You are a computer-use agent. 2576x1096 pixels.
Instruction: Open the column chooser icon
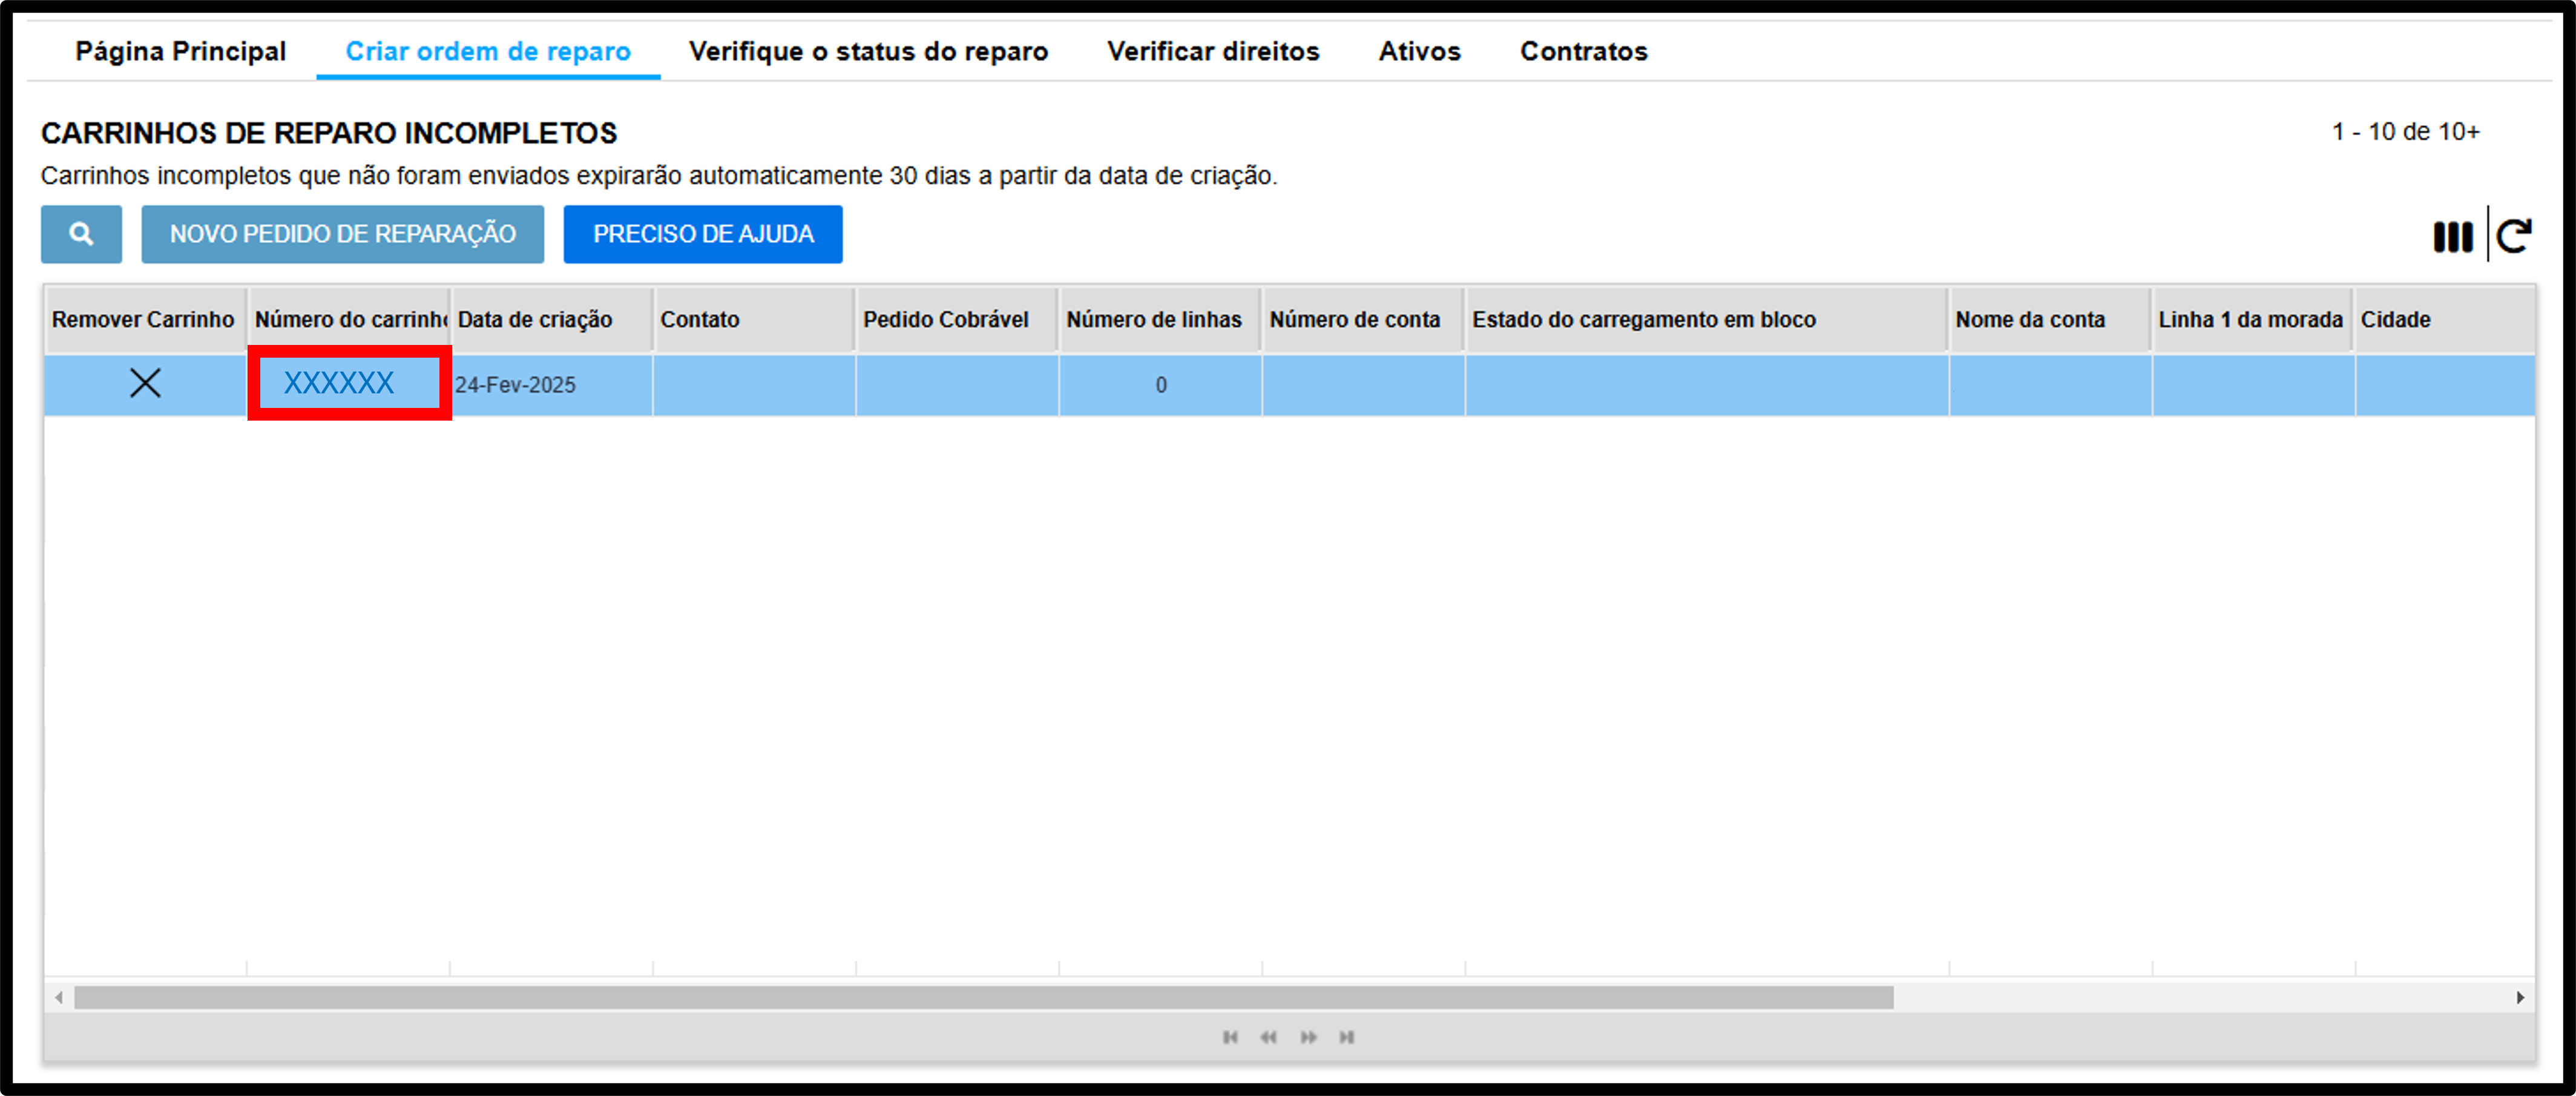[2452, 237]
